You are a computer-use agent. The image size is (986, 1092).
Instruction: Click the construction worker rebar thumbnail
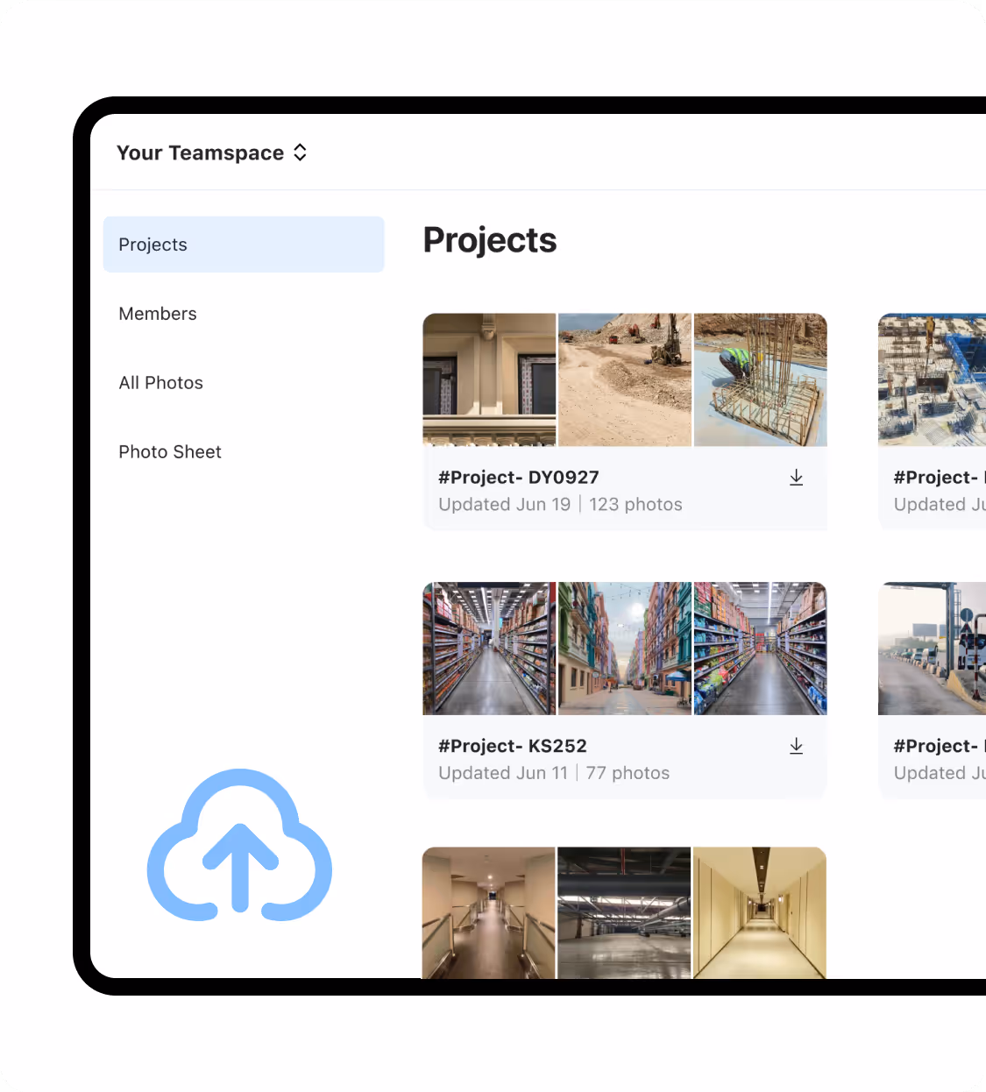[760, 379]
